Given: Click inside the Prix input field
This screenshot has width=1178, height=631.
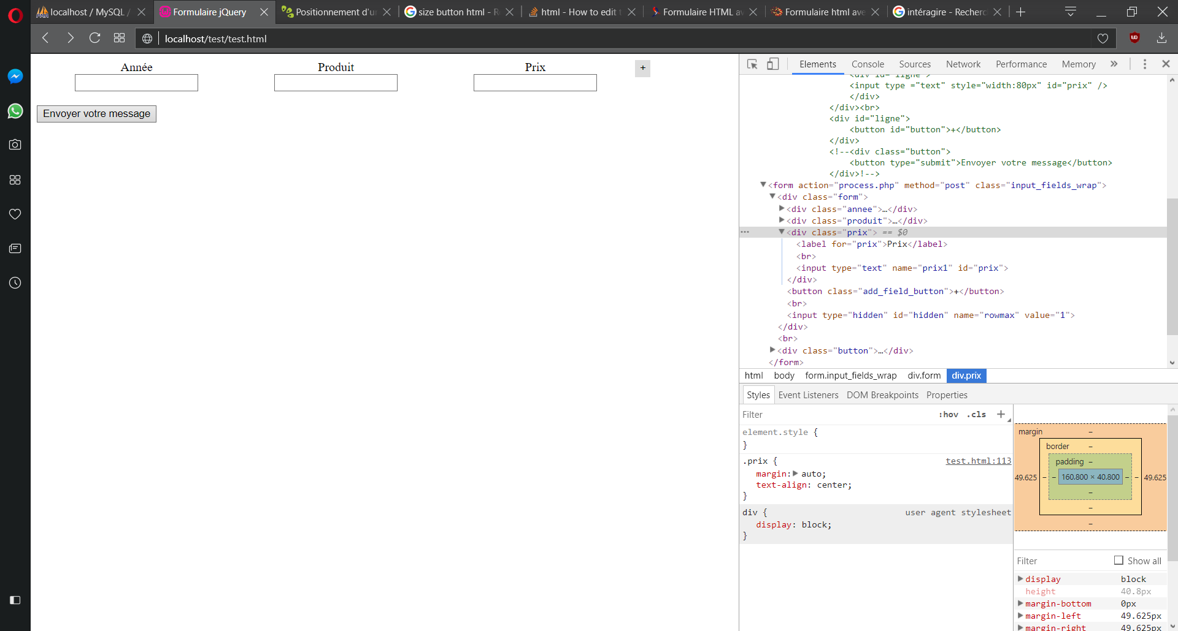Looking at the screenshot, I should [534, 82].
